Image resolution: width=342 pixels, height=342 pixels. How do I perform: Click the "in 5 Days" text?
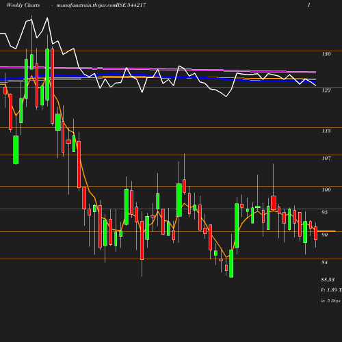click(x=330, y=301)
